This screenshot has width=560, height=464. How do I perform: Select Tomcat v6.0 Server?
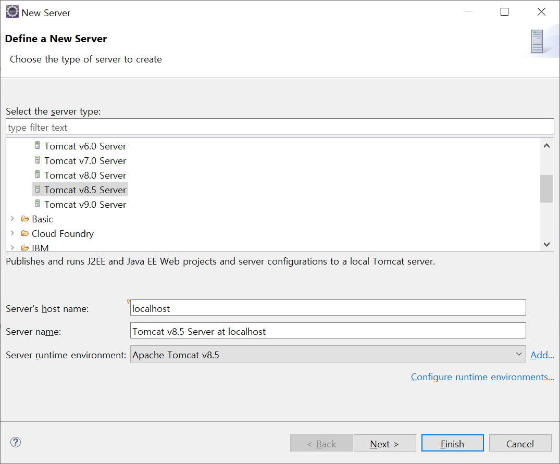85,146
